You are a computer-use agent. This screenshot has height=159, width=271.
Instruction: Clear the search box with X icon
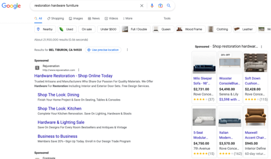tap(142, 6)
